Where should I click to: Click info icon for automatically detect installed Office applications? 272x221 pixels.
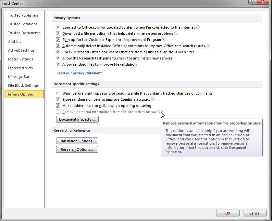click(208, 46)
